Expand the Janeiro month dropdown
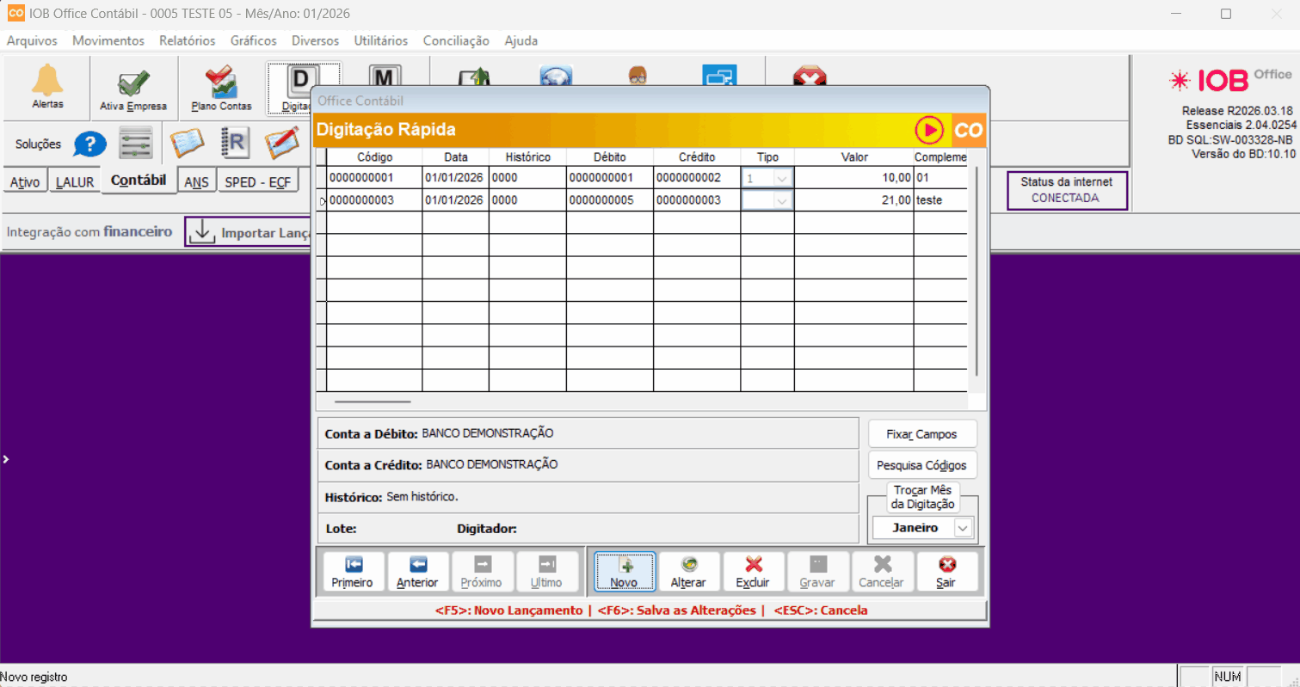This screenshot has width=1300, height=687. tap(963, 528)
